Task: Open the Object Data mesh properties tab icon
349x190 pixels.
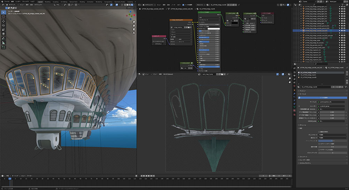Action: (x=295, y=107)
